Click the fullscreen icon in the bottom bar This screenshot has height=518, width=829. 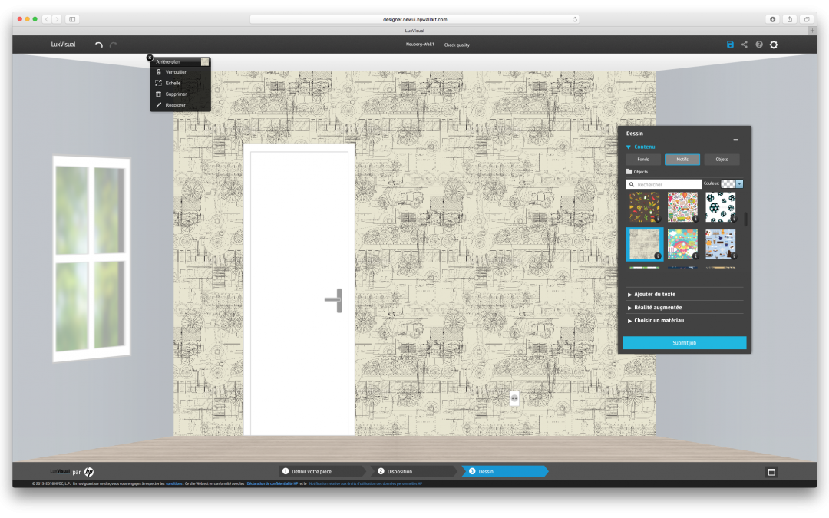point(771,472)
